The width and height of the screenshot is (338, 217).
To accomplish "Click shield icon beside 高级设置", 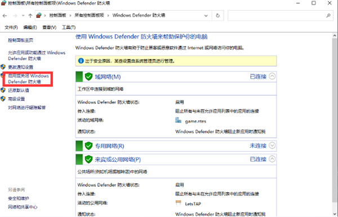I will pos(3,98).
